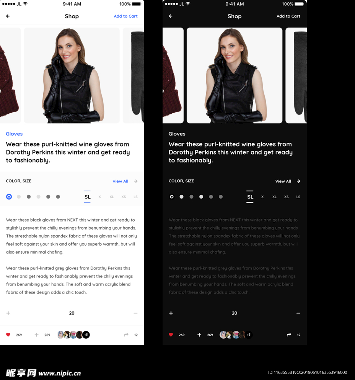Tap Add to Cart in dark theme header
The height and width of the screenshot is (380, 355).
[x=288, y=16]
